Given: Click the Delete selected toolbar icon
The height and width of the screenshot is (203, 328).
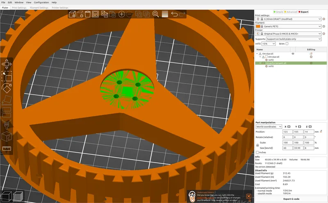Looking at the screenshot, I should (80, 14).
